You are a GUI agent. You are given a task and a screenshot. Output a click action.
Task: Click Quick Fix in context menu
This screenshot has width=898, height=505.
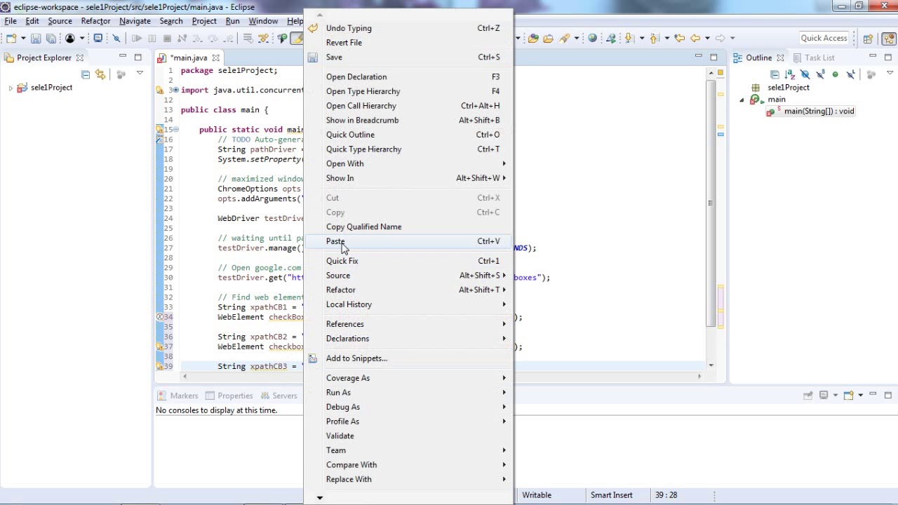click(409, 261)
